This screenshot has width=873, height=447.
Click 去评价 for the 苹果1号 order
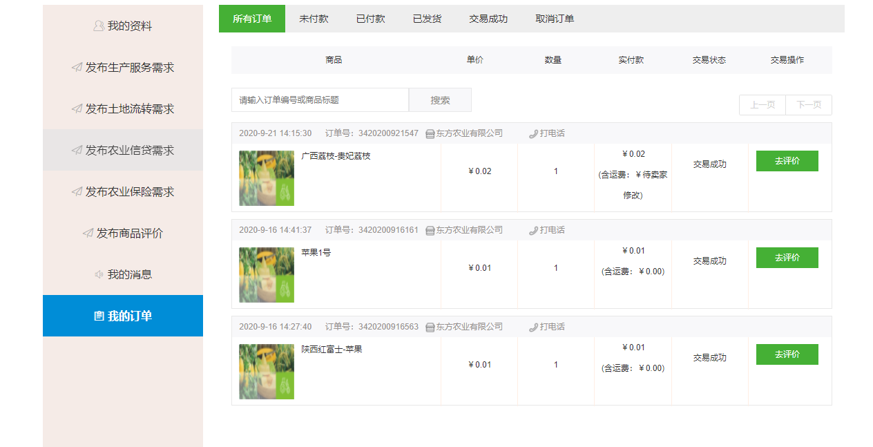click(x=787, y=258)
